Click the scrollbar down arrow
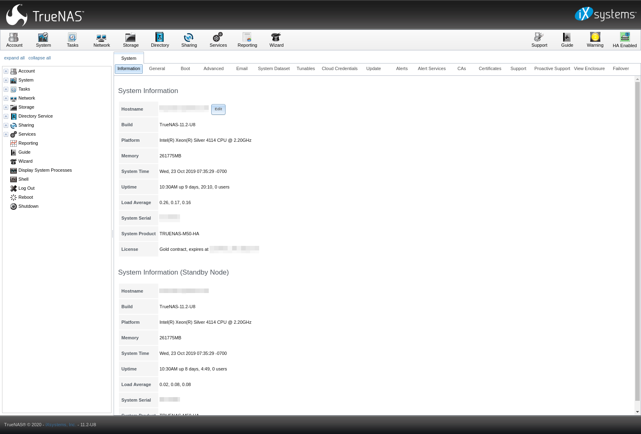Image resolution: width=641 pixels, height=434 pixels. [x=637, y=412]
